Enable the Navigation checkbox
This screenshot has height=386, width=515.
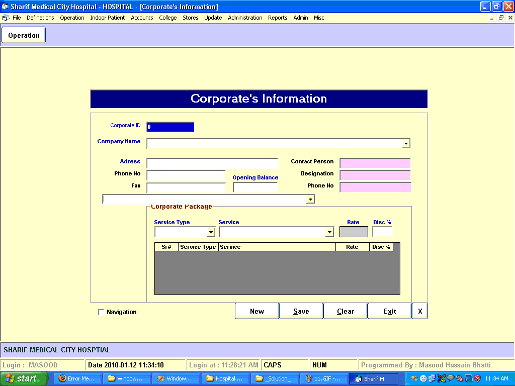[x=101, y=312]
